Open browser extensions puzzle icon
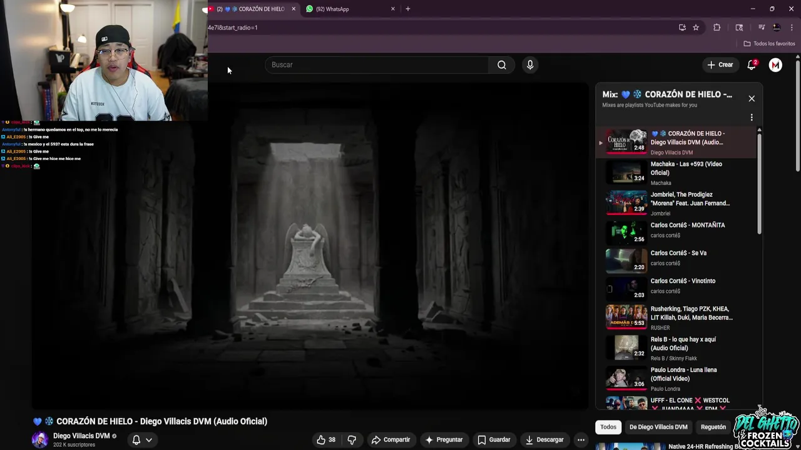The width and height of the screenshot is (801, 450). (x=717, y=27)
